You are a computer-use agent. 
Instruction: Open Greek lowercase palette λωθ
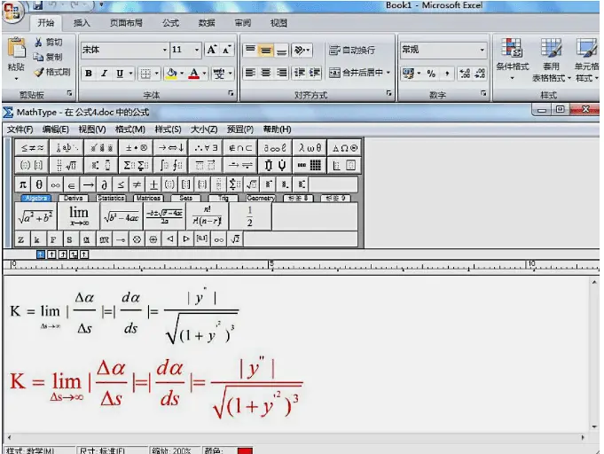click(310, 148)
